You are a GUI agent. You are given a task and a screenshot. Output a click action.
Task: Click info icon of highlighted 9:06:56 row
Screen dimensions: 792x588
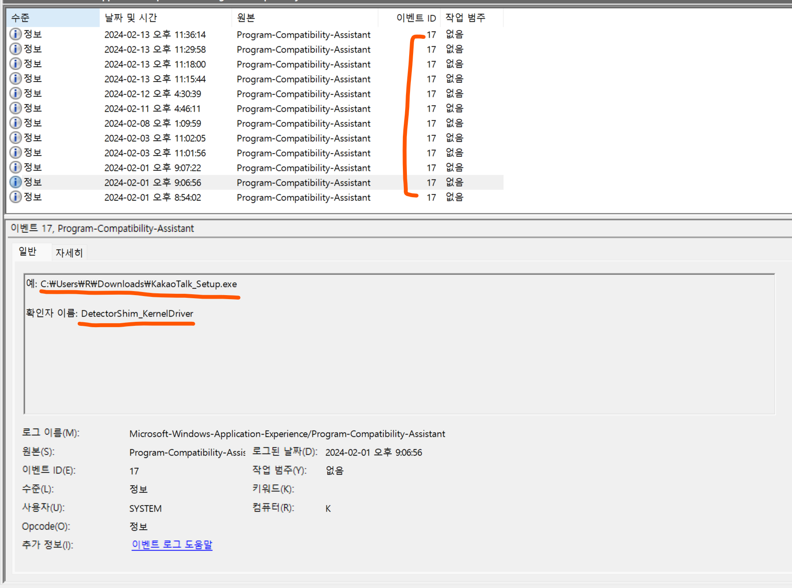[x=16, y=182]
